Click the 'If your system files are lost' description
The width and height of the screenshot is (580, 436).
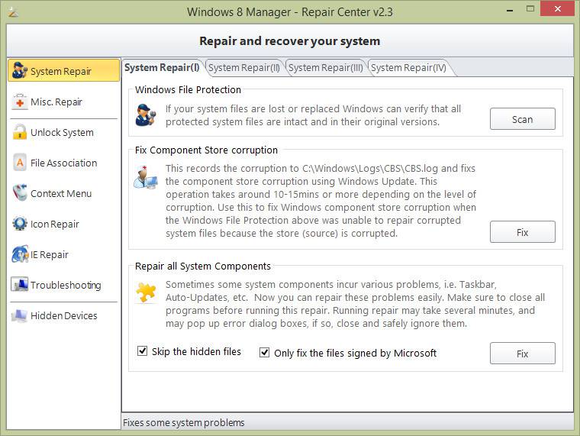coord(313,115)
